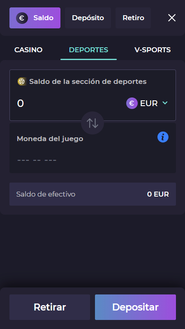
Task: Open the EUR currency selector
Action: point(147,103)
